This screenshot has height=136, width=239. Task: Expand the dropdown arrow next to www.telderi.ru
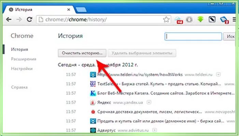(x=218, y=74)
